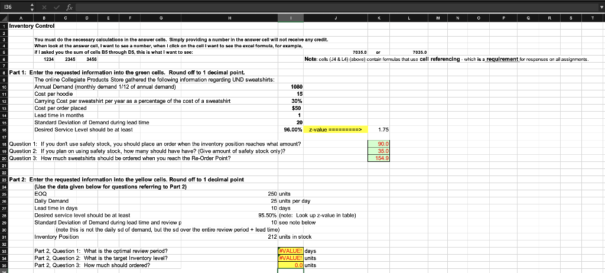Screen dimensions: 605x273
Task: Click the 'Question 3: How much sweatshirts' text
Action: (x=119, y=158)
